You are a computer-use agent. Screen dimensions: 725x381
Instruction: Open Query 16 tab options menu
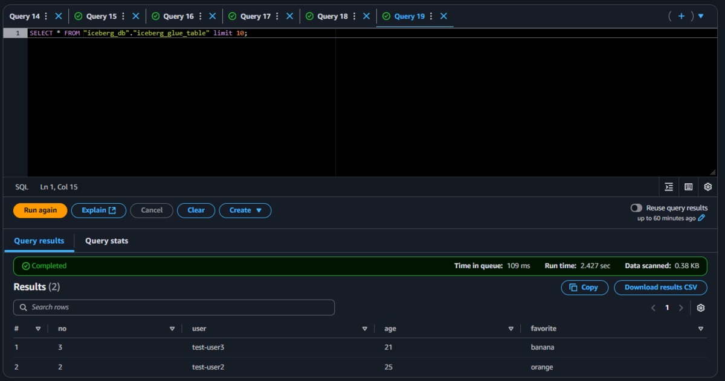(200, 16)
